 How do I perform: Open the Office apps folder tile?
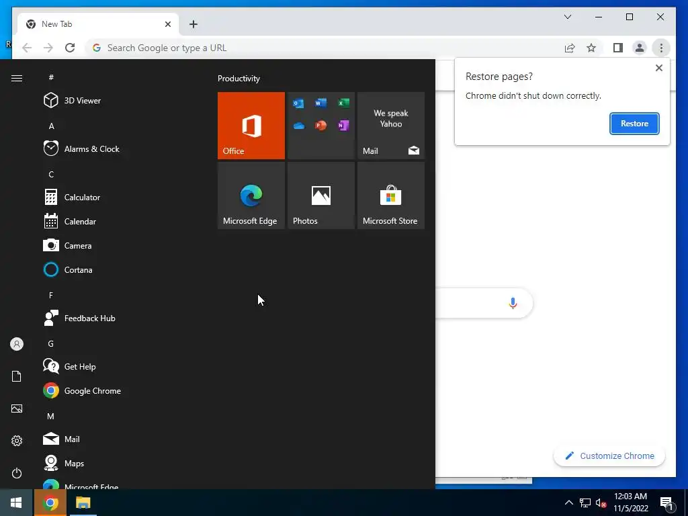point(320,126)
